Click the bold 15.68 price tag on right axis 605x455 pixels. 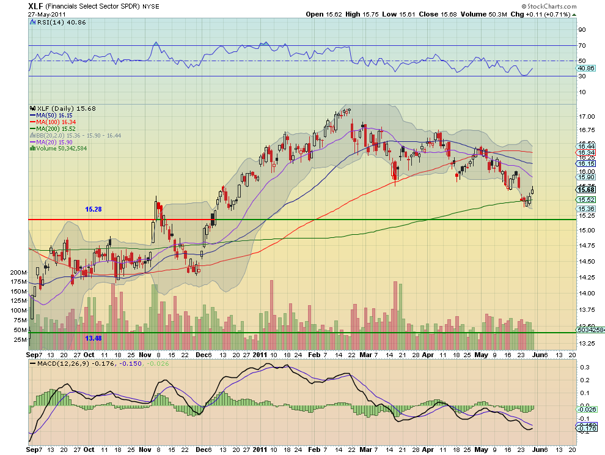pyautogui.click(x=586, y=190)
